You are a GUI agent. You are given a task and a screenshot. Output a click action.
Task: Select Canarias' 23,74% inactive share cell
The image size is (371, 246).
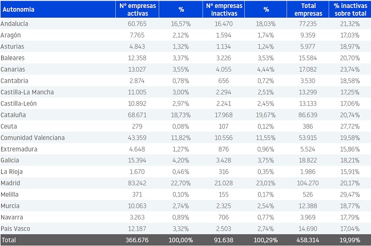tap(350, 69)
